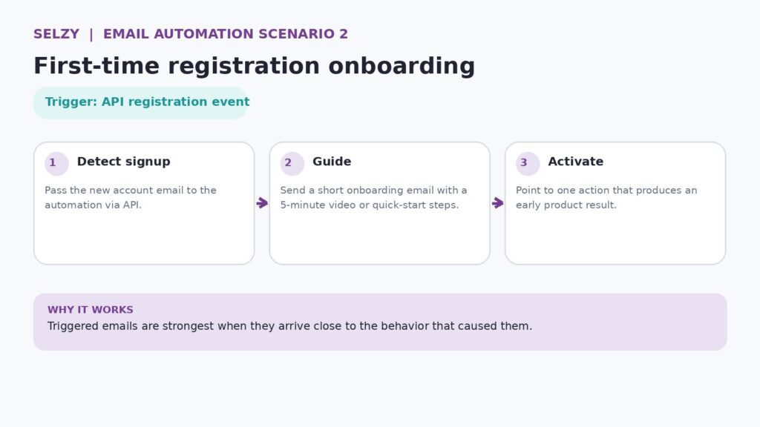Click the Detect signup heading
This screenshot has width=760, height=427.
click(x=124, y=162)
